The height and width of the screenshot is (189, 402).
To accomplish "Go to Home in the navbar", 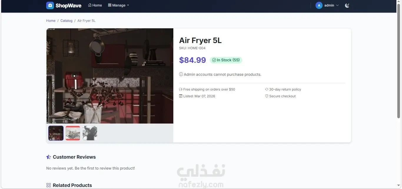I will tap(95, 5).
